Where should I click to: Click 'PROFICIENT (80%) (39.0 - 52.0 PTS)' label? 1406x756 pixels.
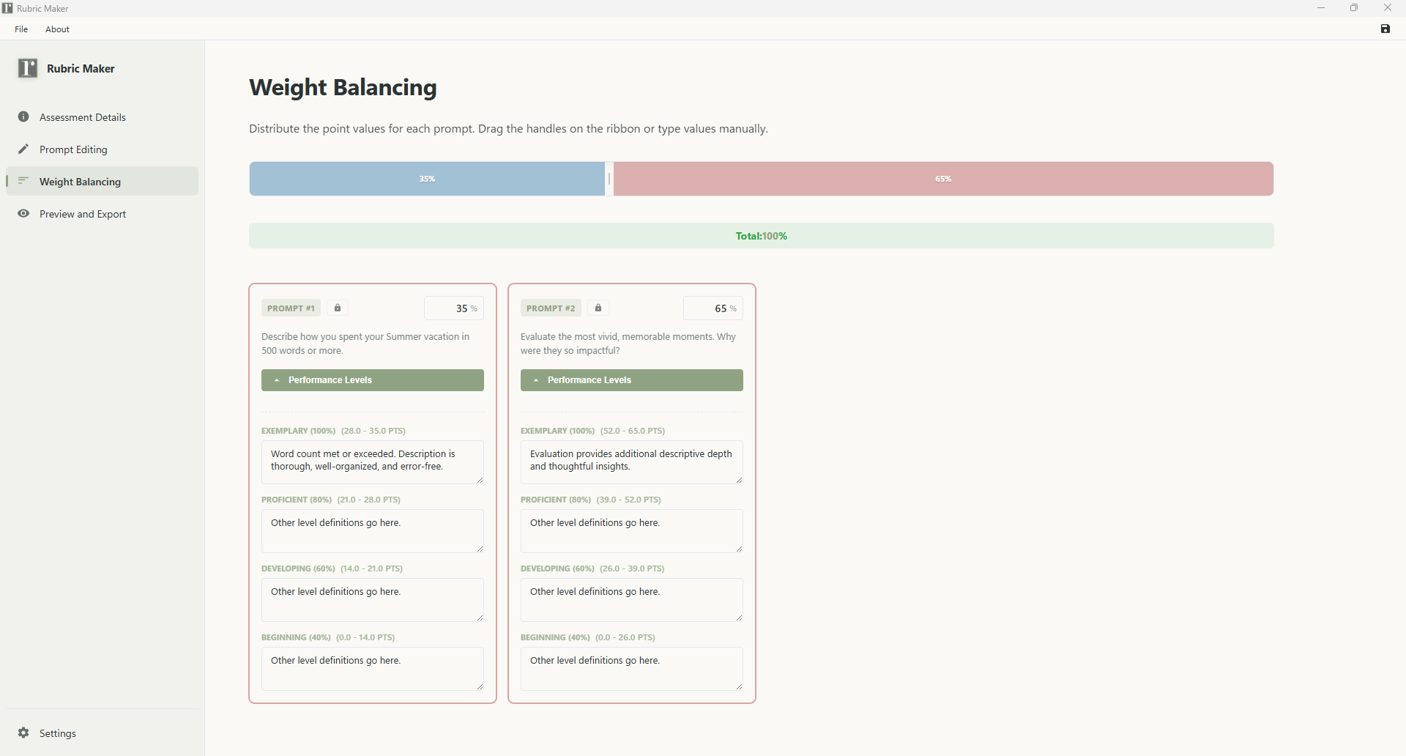(x=591, y=500)
